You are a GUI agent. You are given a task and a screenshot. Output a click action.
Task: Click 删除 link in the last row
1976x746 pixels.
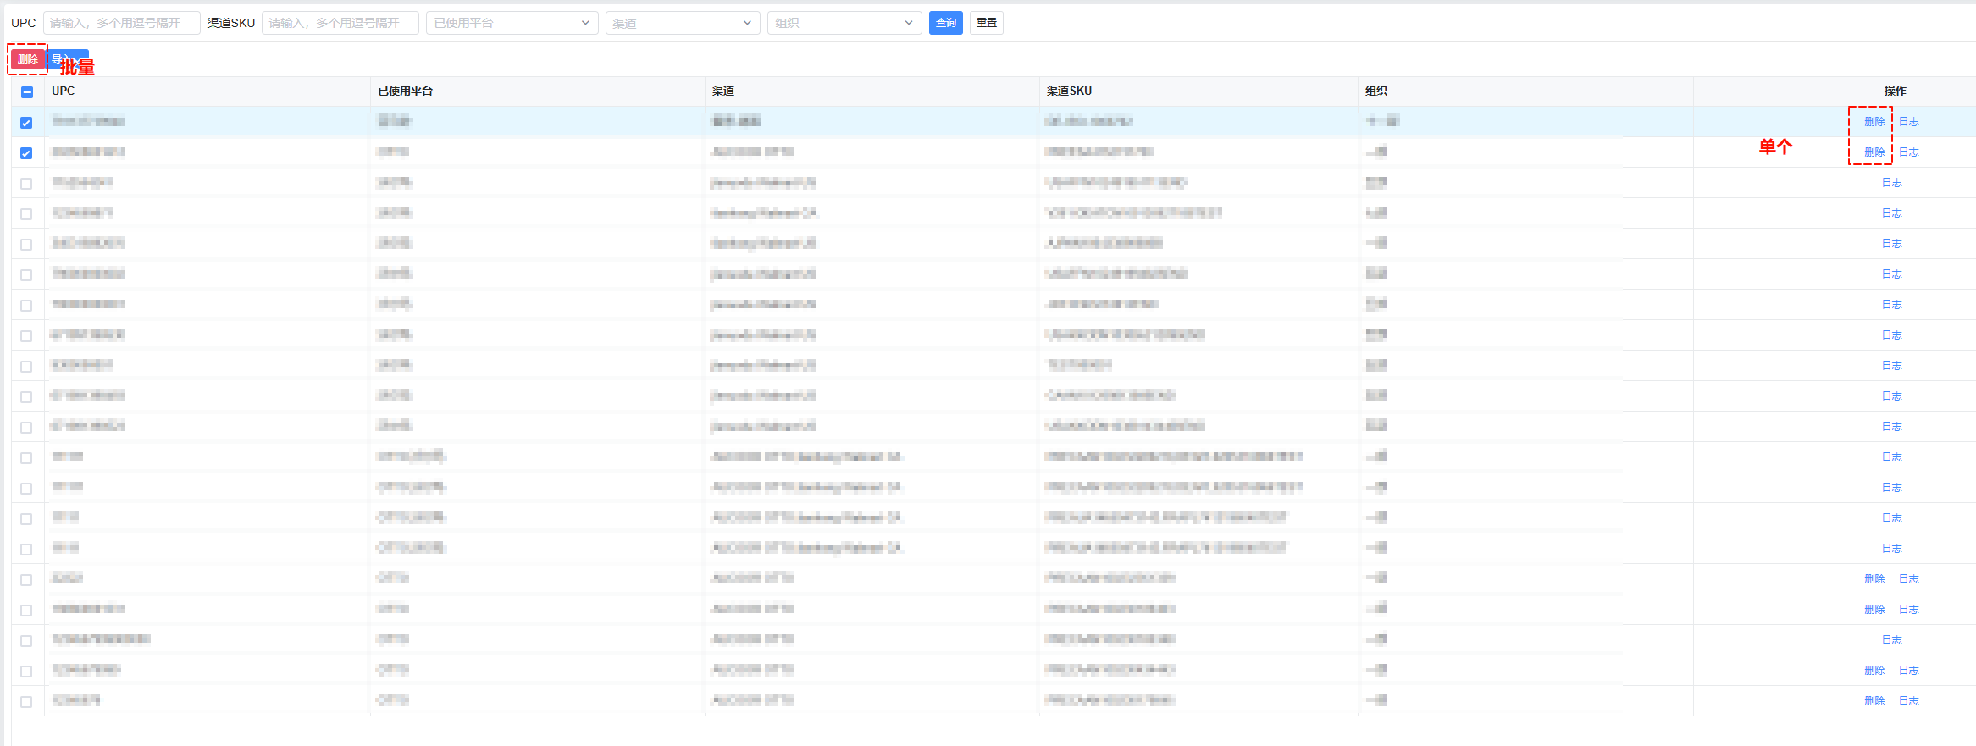(x=1874, y=701)
